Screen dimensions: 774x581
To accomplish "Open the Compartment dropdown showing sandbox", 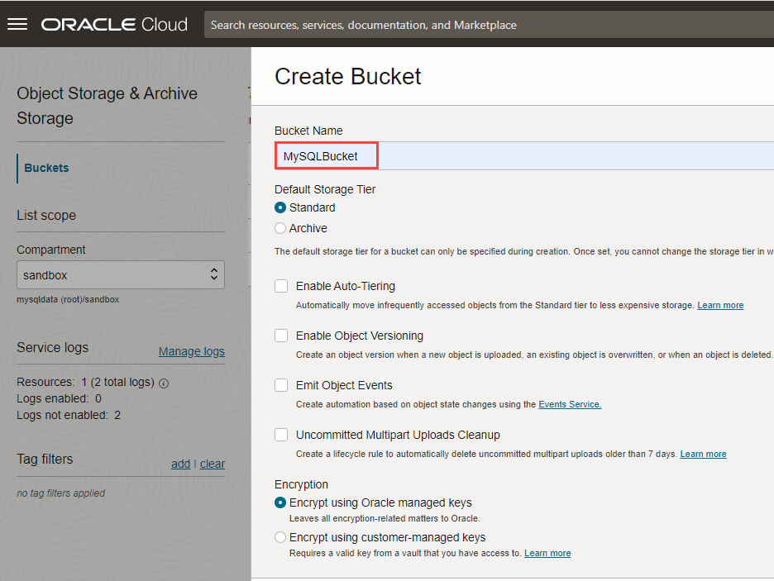I will tap(121, 274).
